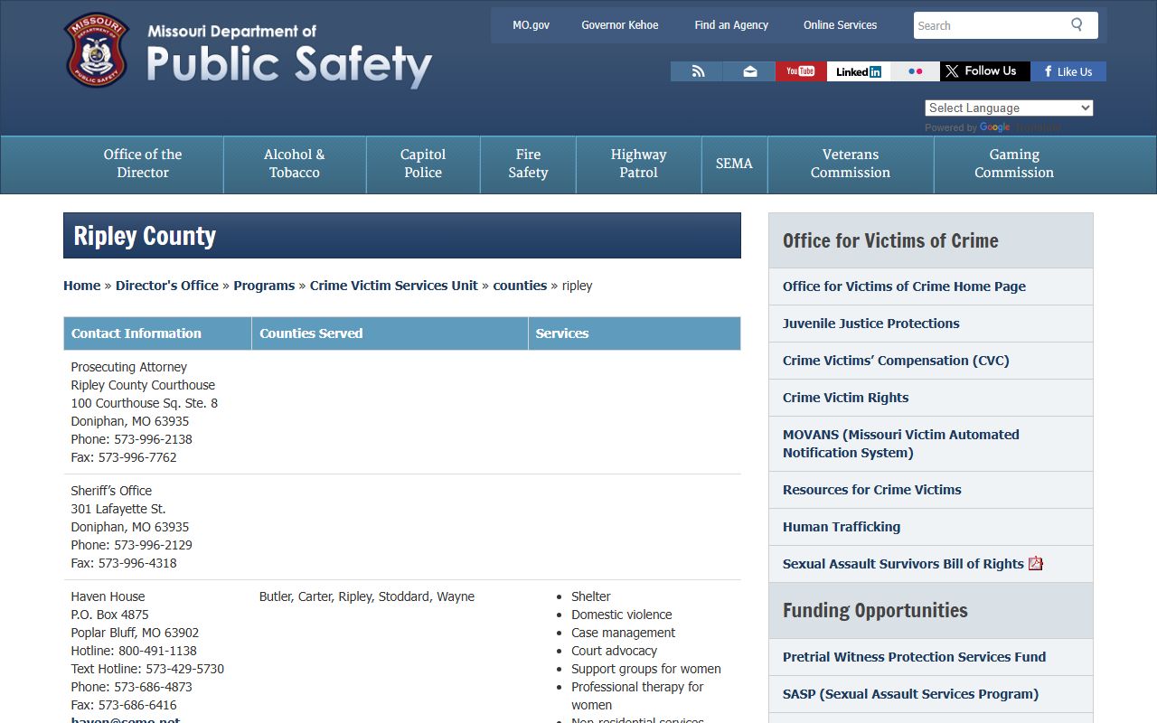Follow the Crime Victim Services Unit breadcrumb
This screenshot has height=723, width=1157.
point(393,286)
